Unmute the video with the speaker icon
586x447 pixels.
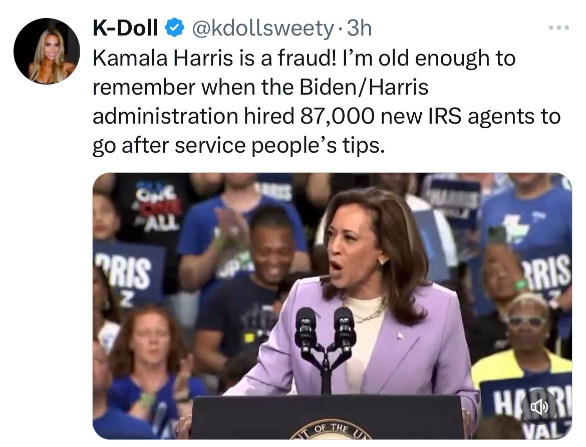(539, 406)
